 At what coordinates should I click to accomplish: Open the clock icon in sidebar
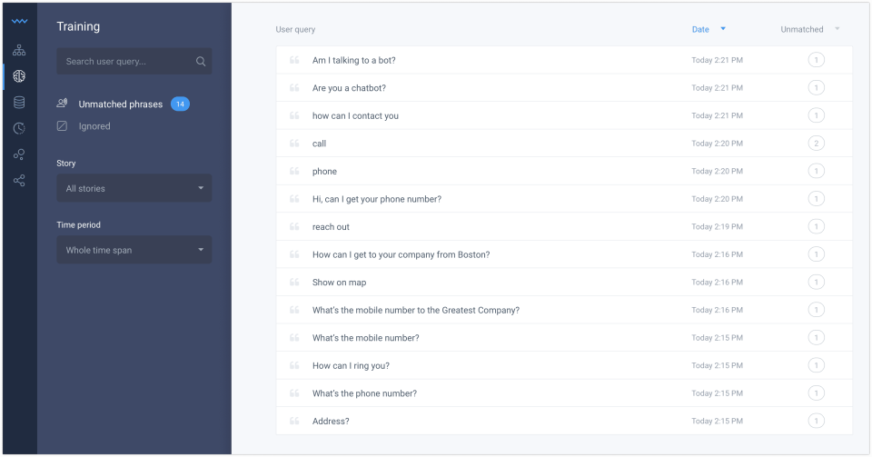(x=19, y=129)
